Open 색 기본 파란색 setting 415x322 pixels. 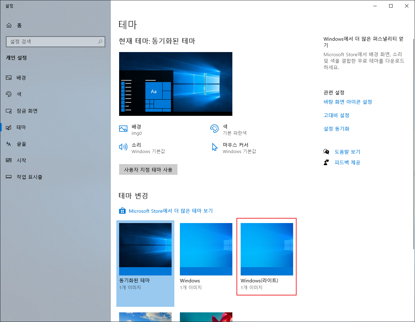pyautogui.click(x=229, y=130)
